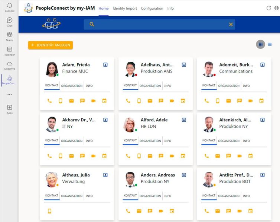Call Adam, Frieda's mobile phone icon
Screen dimensions: 280x222
click(x=61, y=101)
